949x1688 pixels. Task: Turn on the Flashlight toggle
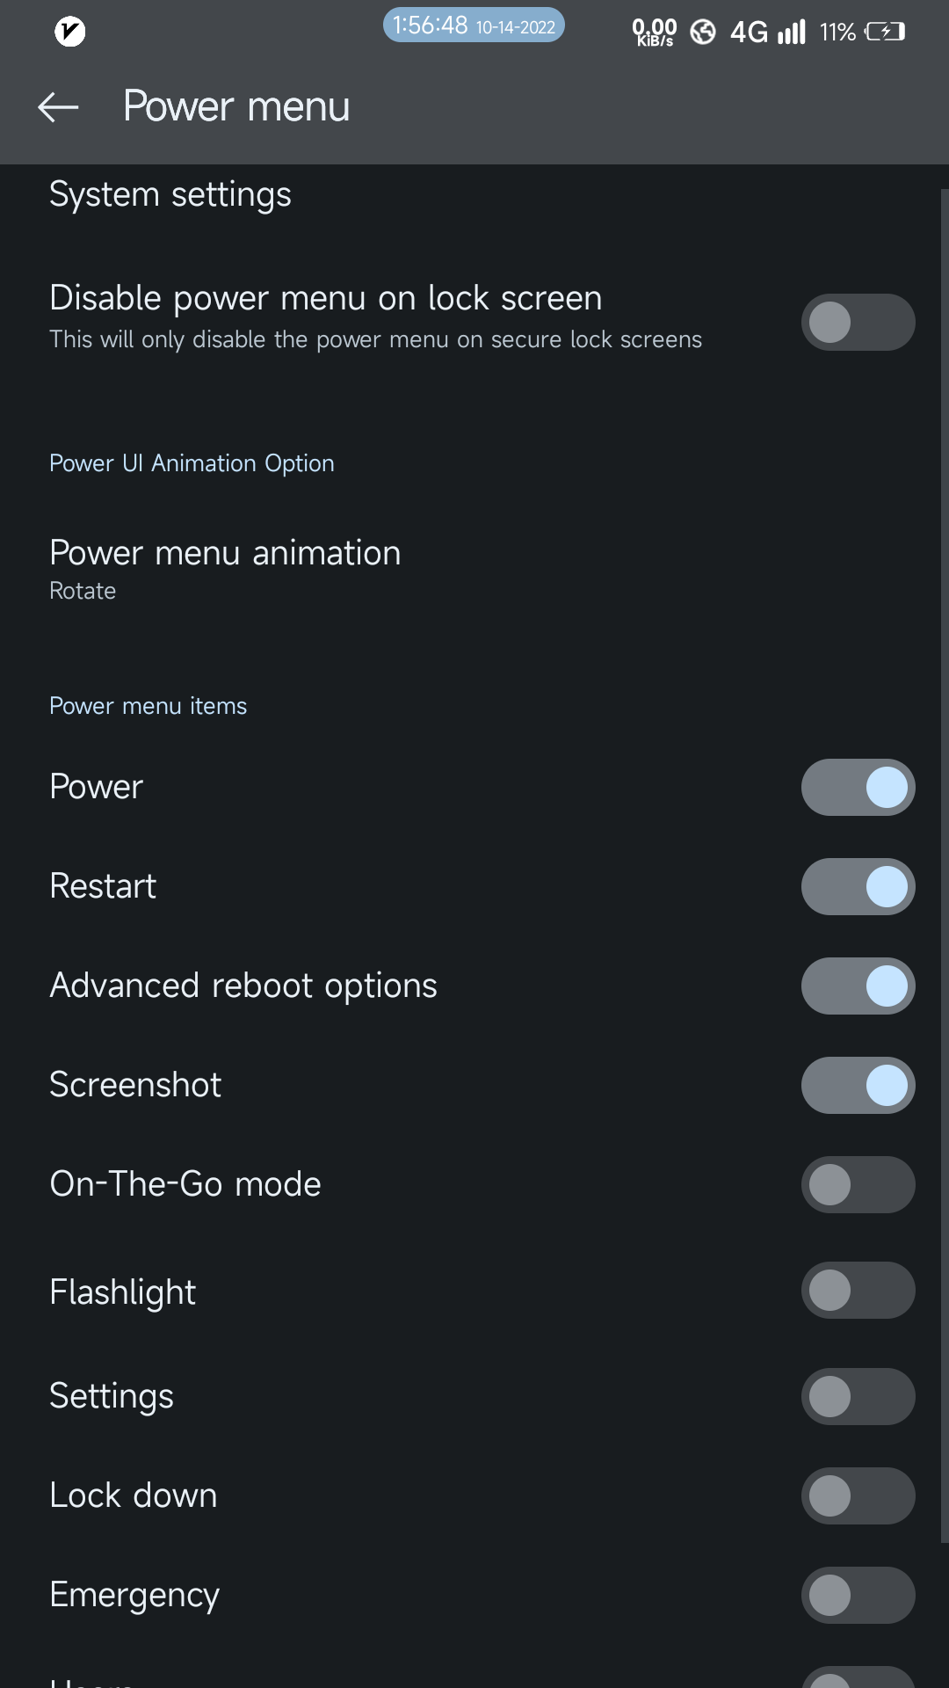click(x=858, y=1291)
